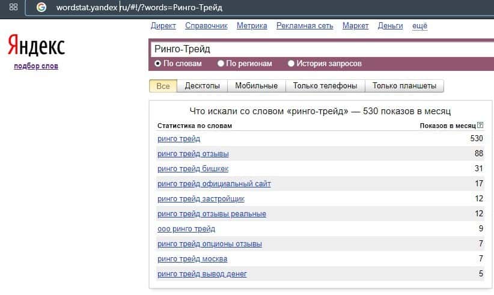
Task: Open the browser speed dial grid icon
Action: [13, 7]
